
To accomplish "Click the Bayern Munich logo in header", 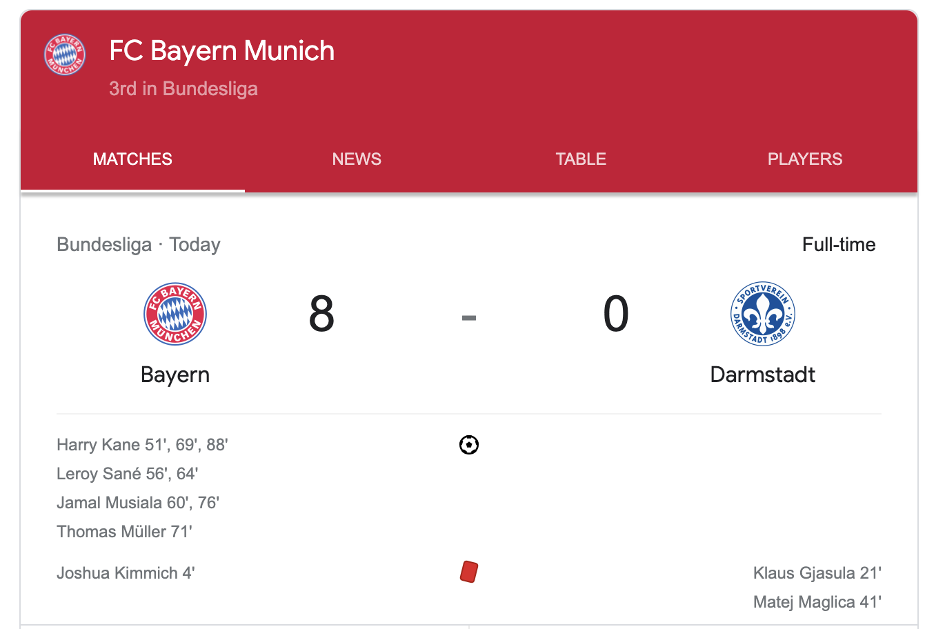I will 65,54.
